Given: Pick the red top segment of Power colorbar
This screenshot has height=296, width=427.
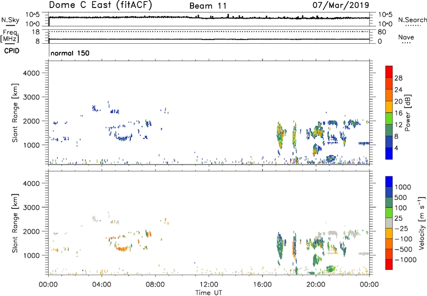Looking at the screenshot, I should (x=389, y=72).
